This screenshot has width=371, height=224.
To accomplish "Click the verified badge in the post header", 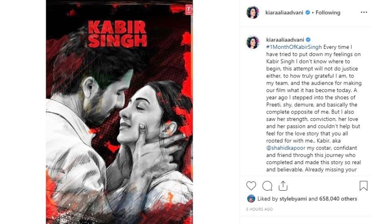I will tap(307, 13).
